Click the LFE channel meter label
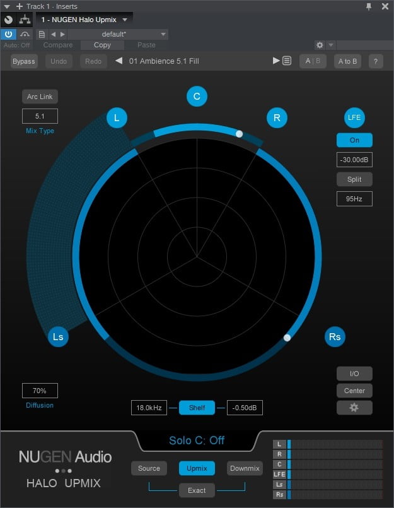 pyautogui.click(x=279, y=475)
